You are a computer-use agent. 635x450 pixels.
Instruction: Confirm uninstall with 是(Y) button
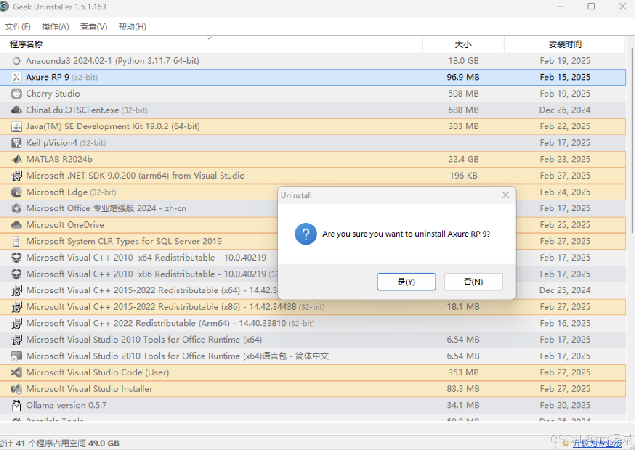[x=406, y=282]
